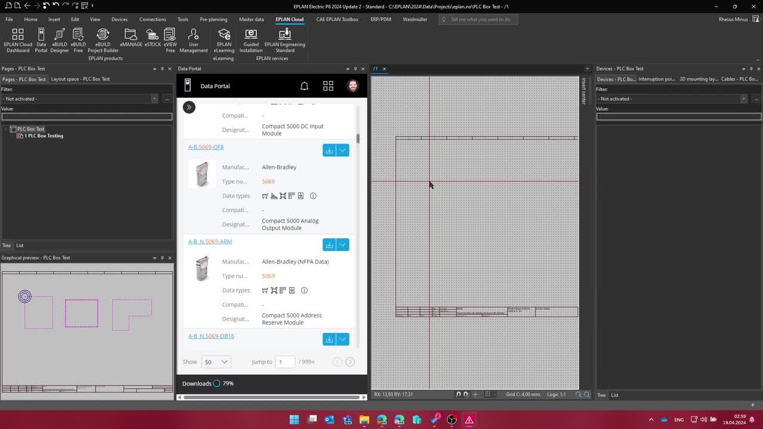This screenshot has height=429, width=763.
Task: Launch eBUILD Designer
Action: pos(60,41)
